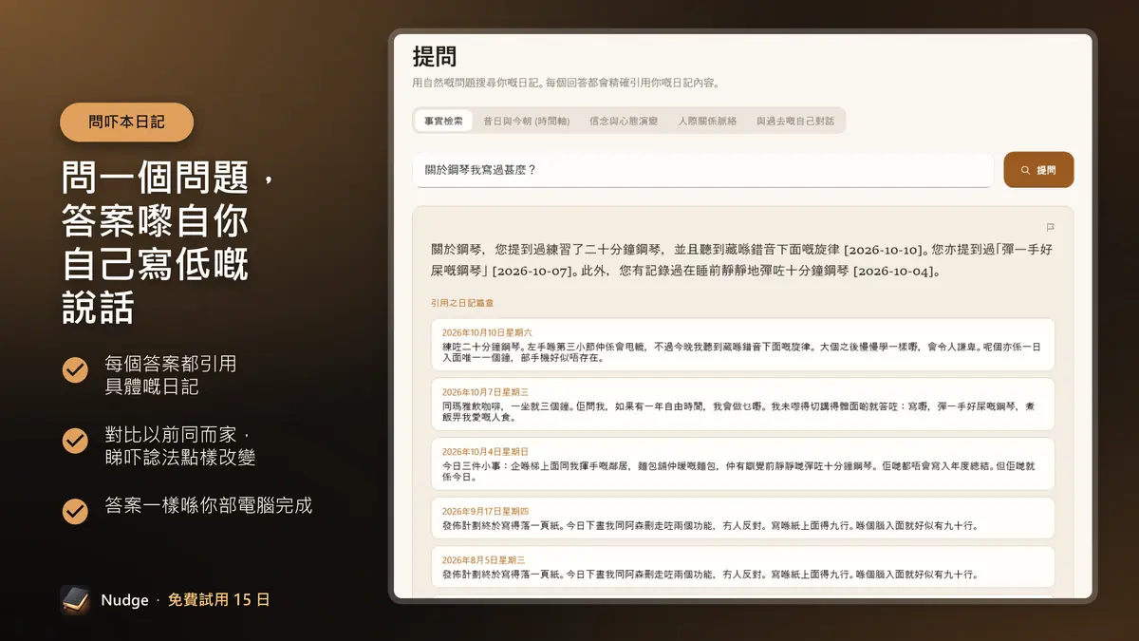The width and height of the screenshot is (1139, 641).
Task: Click the 2026年10月4日星期日 entry date
Action: 485,451
